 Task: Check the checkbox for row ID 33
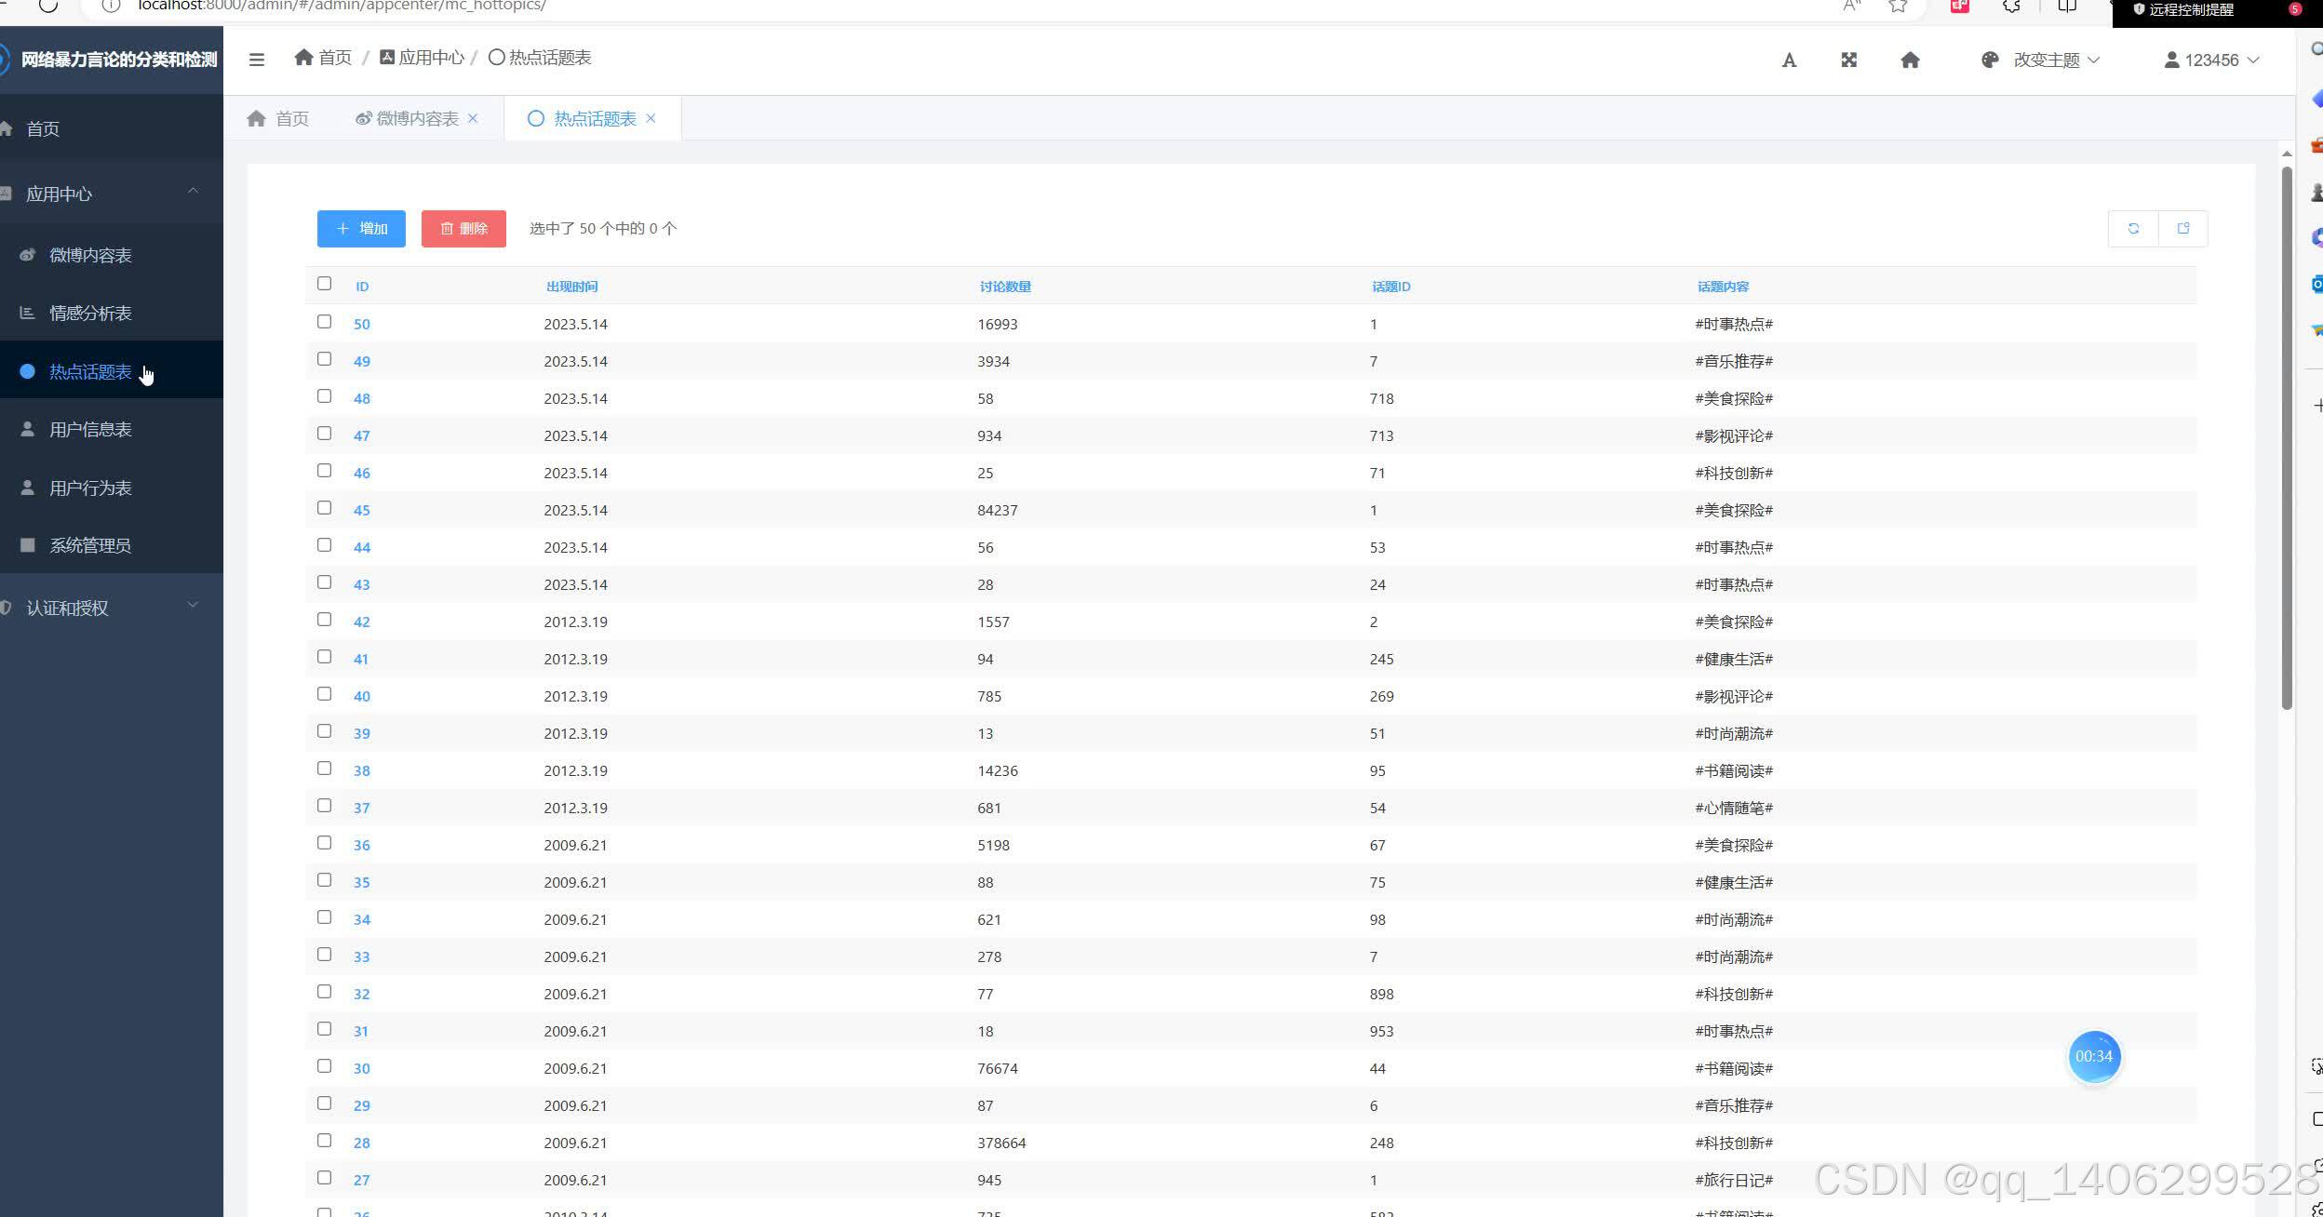(x=324, y=955)
